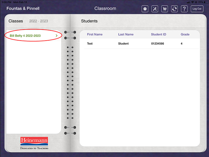
Task: Open the wrench and screwdriver tools icon
Action: pos(155,9)
